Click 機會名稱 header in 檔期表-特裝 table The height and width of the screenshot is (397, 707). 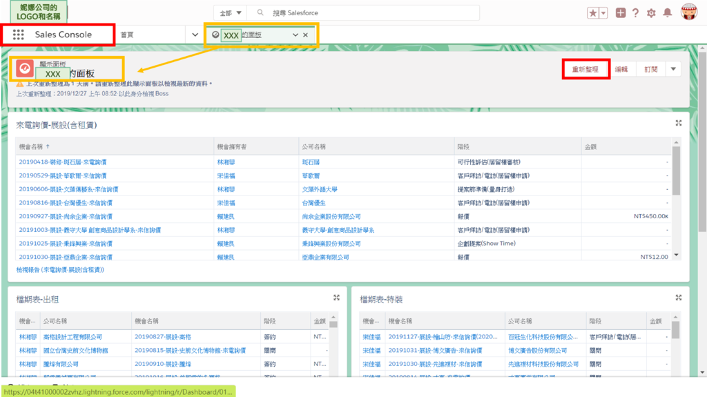(x=400, y=321)
